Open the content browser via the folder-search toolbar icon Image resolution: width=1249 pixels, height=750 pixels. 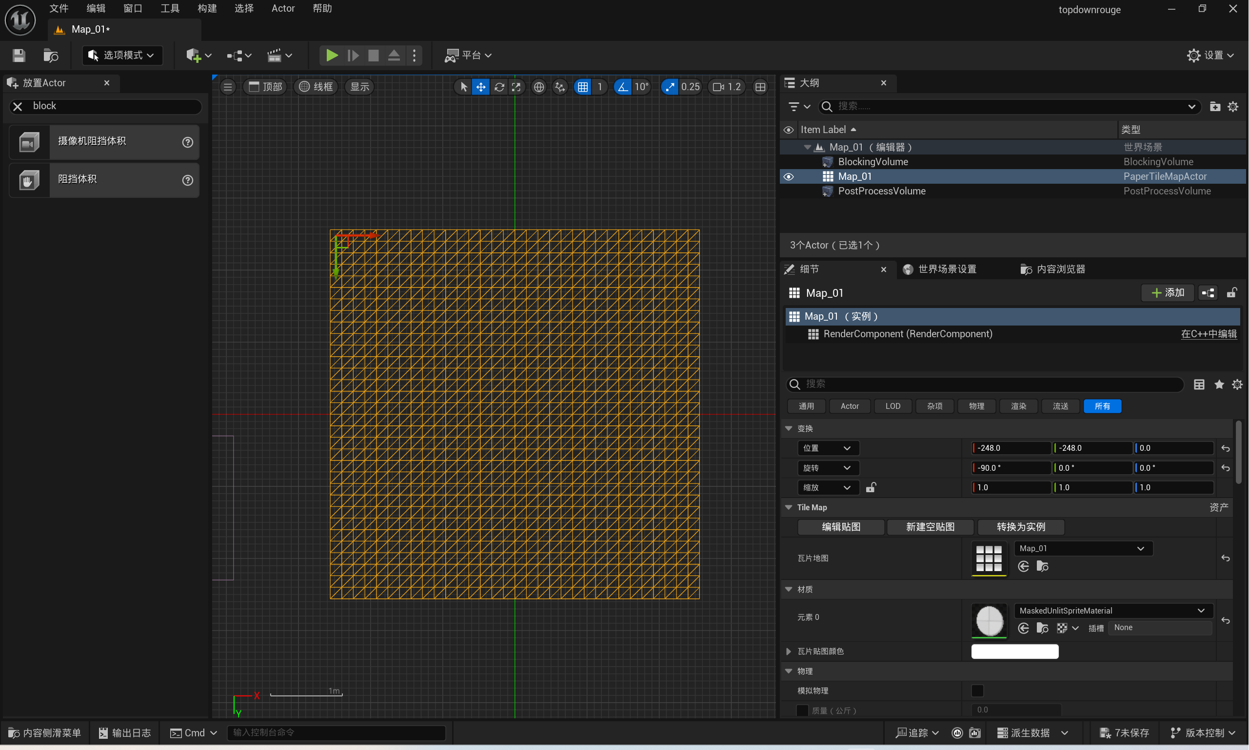(x=51, y=55)
